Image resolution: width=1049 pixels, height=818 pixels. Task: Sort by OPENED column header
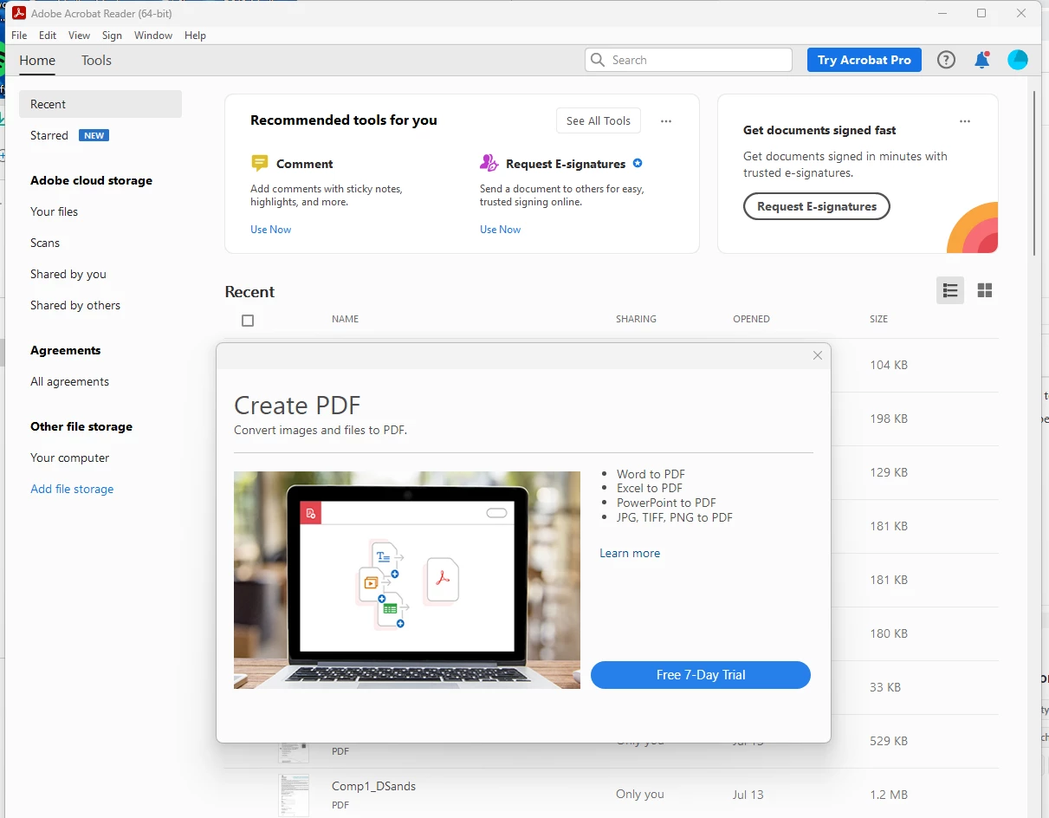tap(751, 319)
